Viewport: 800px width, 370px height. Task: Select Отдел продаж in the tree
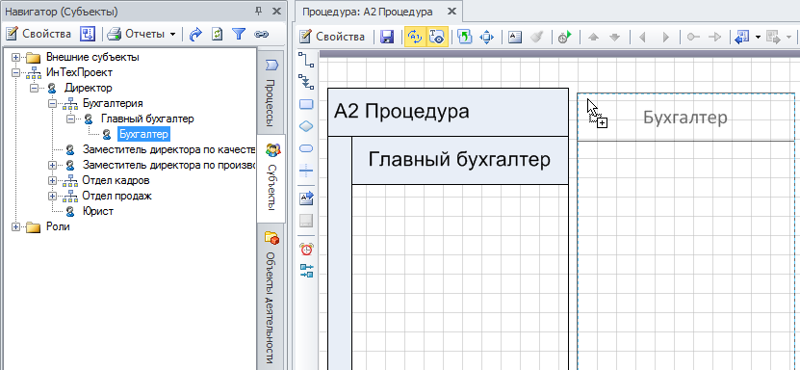tap(116, 196)
